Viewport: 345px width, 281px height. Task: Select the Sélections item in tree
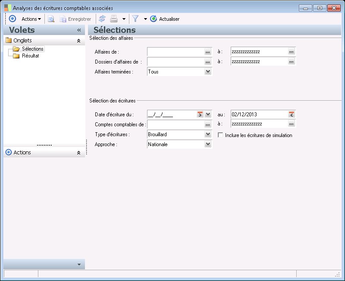[32, 49]
